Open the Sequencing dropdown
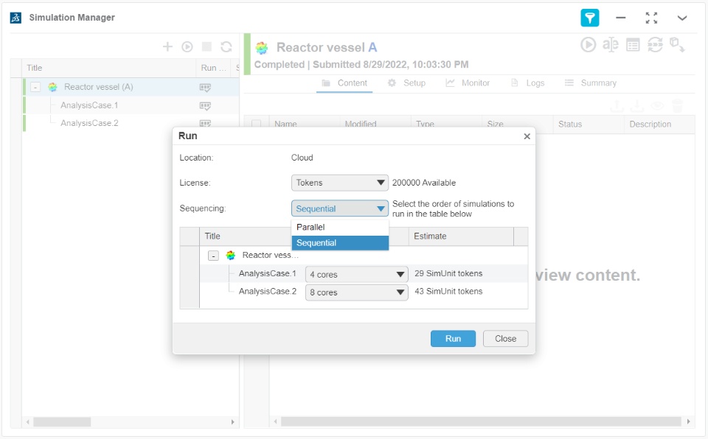This screenshot has width=708, height=439. coord(339,208)
